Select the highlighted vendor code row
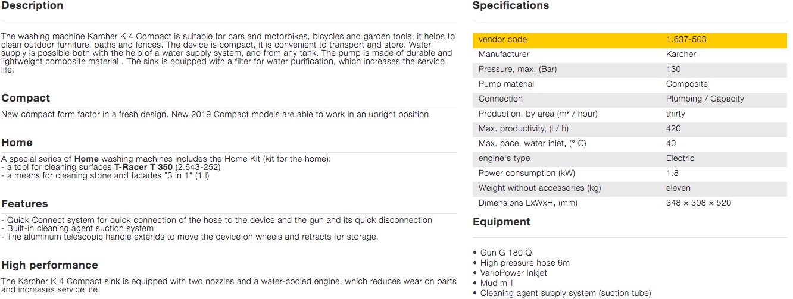This screenshot has width=793, height=299. [629, 40]
